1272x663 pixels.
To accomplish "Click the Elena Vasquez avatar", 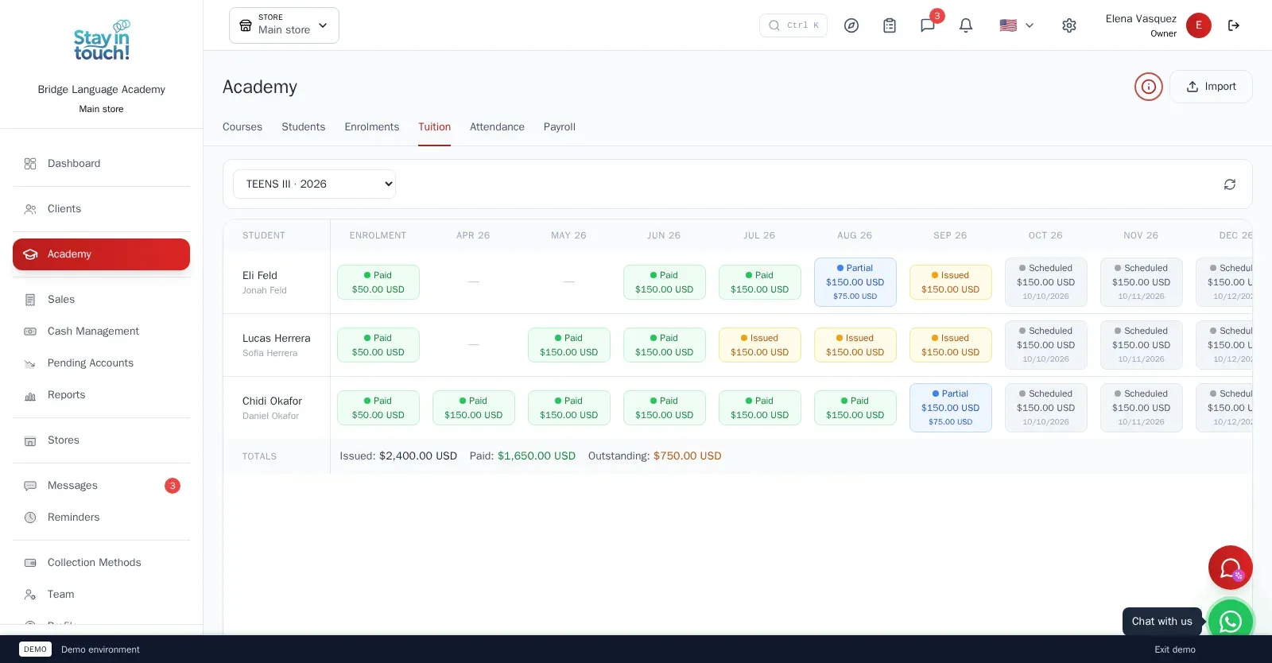I will click(1199, 25).
